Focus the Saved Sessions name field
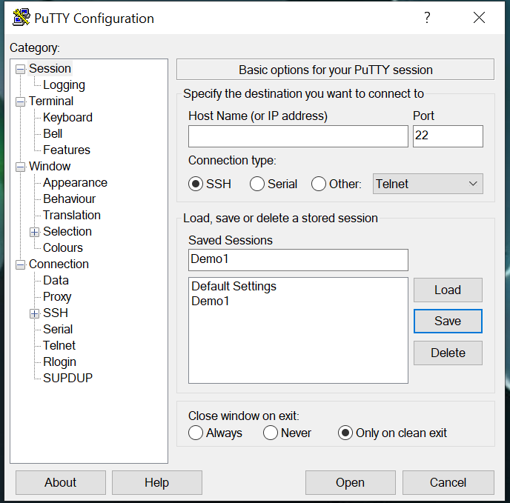This screenshot has width=510, height=503. [x=298, y=260]
